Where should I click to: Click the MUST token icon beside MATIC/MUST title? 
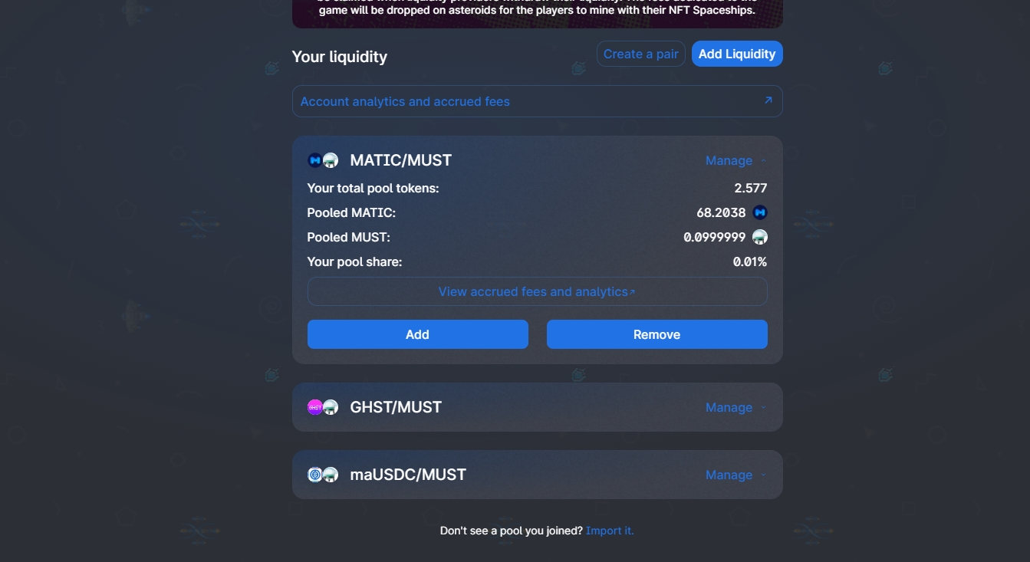pos(331,160)
